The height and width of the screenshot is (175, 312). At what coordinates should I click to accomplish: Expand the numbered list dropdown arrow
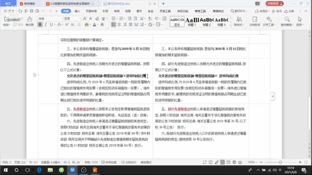[x=124, y=19]
